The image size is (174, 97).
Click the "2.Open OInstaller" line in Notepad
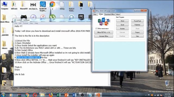click(x=23, y=43)
